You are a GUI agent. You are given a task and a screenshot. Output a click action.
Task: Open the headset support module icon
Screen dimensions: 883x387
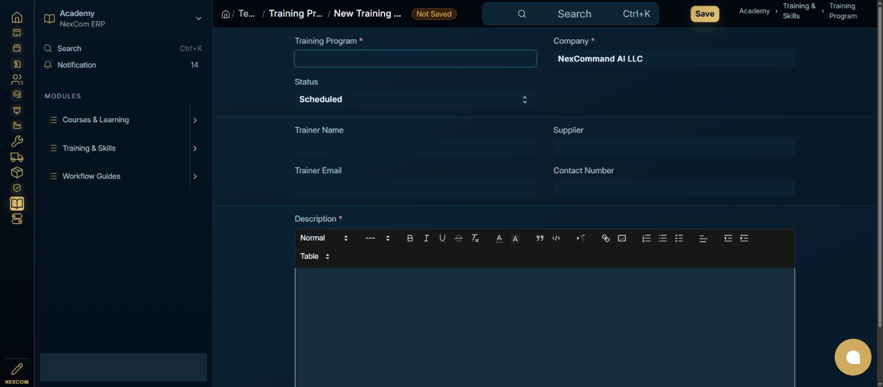point(17,95)
